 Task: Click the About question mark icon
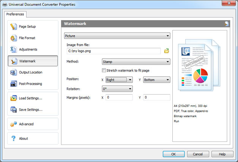click(14, 138)
